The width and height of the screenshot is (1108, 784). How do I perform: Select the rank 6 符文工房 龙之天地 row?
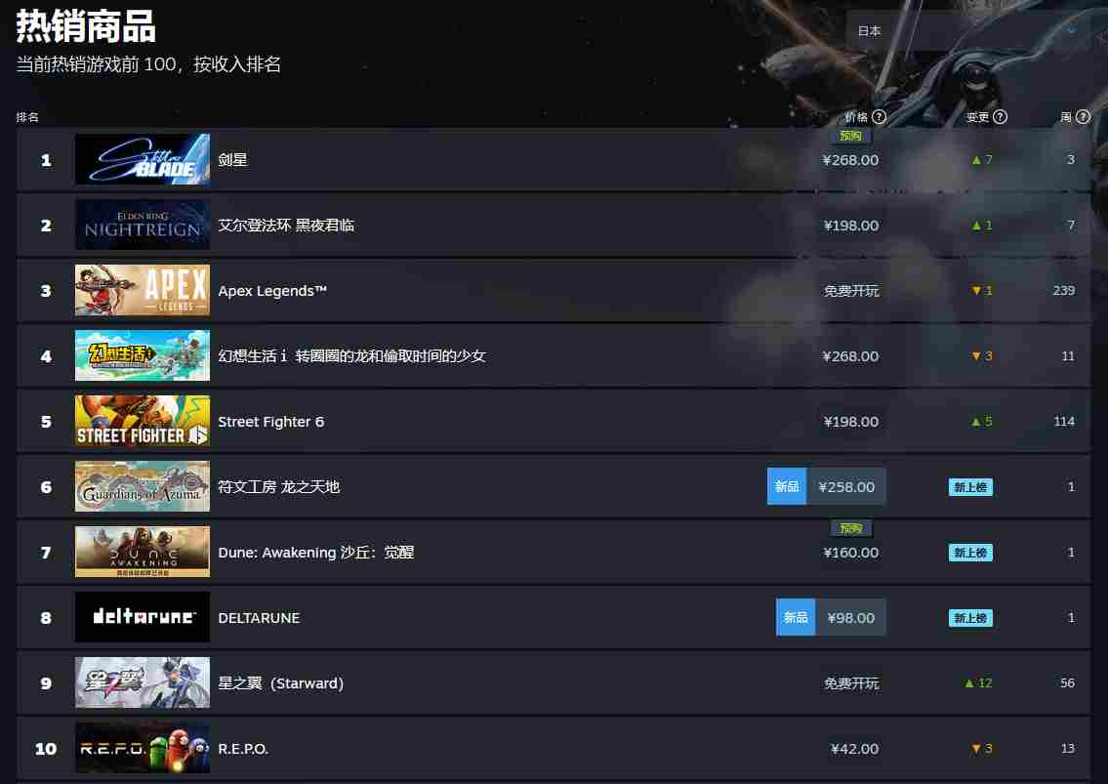[554, 486]
